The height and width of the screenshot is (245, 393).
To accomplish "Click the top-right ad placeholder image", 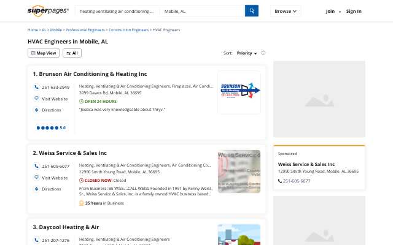I will 319,99.
